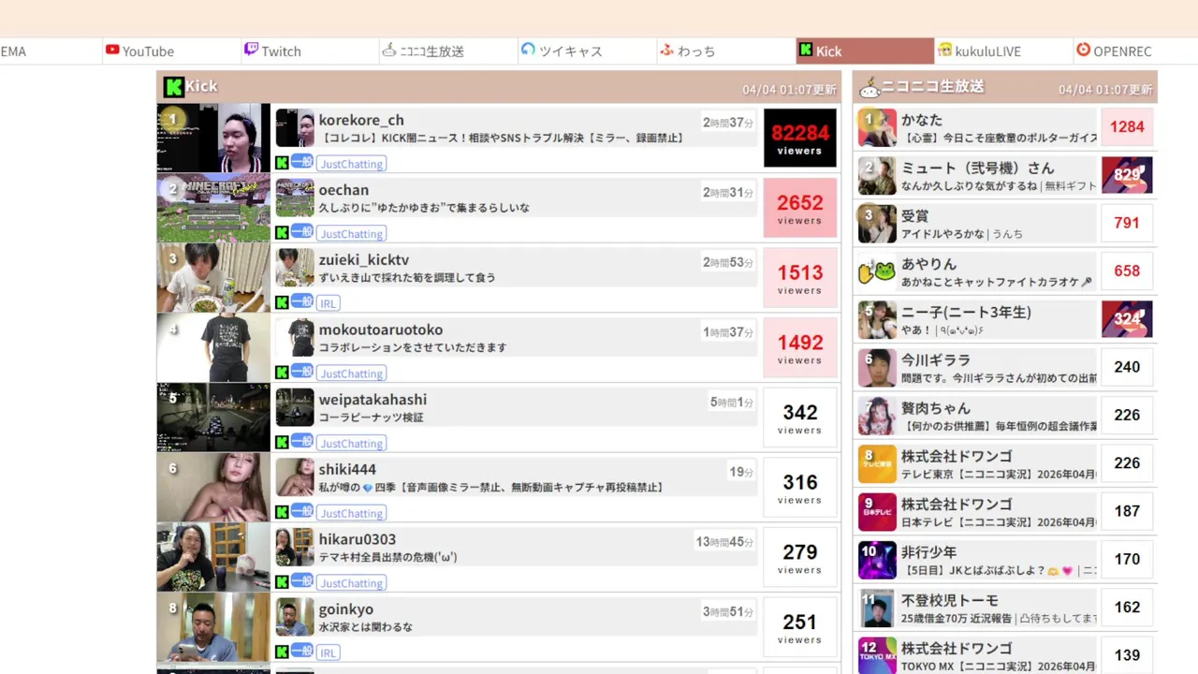Click かなた avatar icon
Screen dimensions: 1198x674
click(x=877, y=127)
